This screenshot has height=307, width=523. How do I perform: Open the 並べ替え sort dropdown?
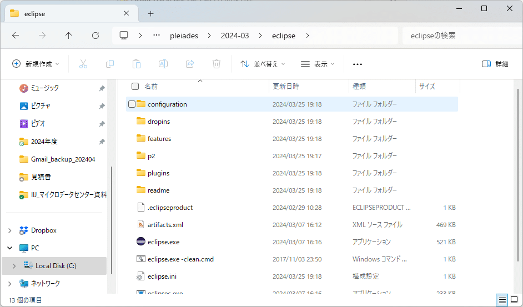(263, 64)
